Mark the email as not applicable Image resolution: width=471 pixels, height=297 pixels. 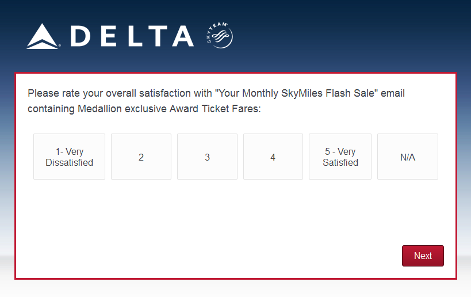click(407, 157)
